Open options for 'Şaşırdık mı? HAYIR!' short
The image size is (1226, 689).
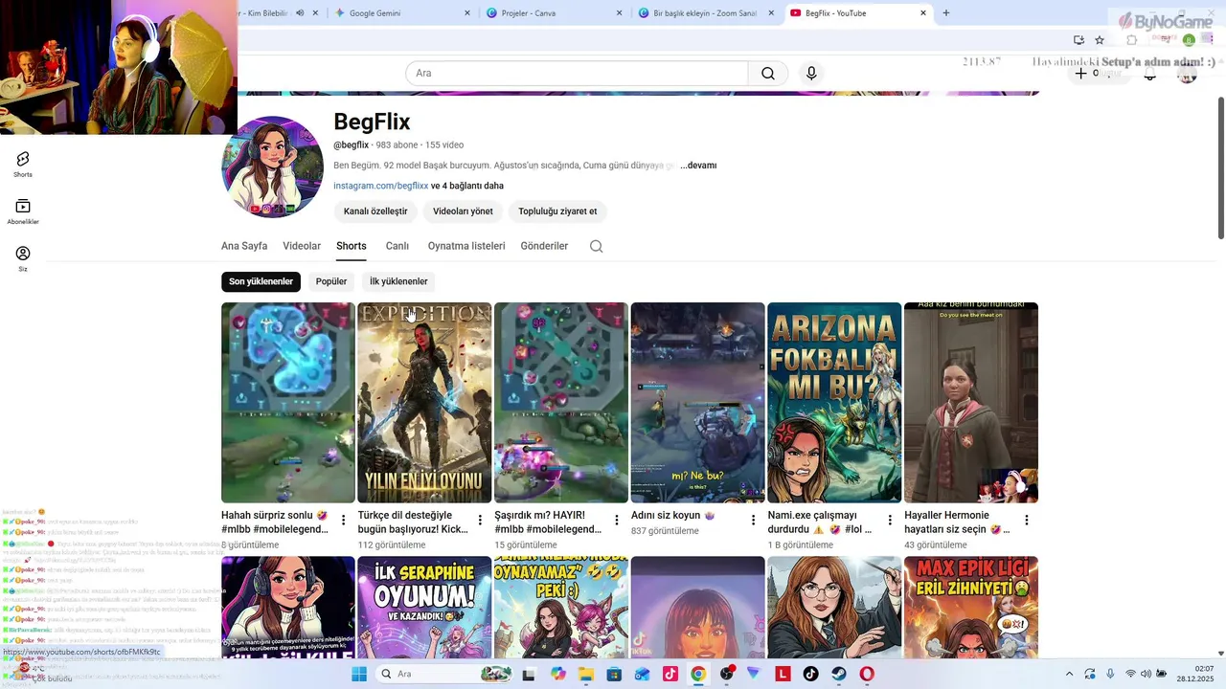pyautogui.click(x=617, y=521)
